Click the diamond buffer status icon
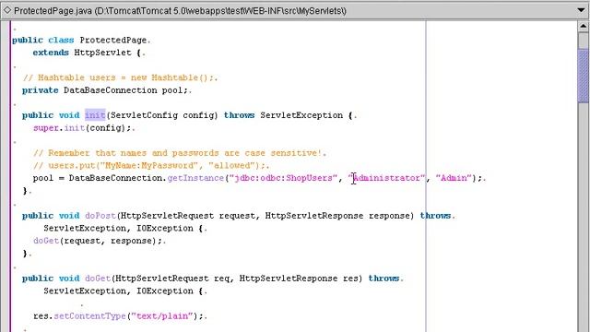The height and width of the screenshot is (332, 590). coord(6,10)
